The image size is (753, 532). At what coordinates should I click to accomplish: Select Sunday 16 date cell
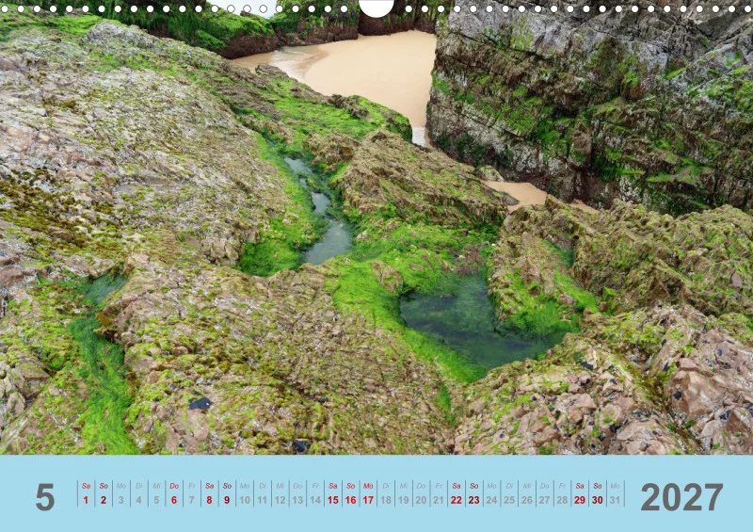tap(350, 493)
